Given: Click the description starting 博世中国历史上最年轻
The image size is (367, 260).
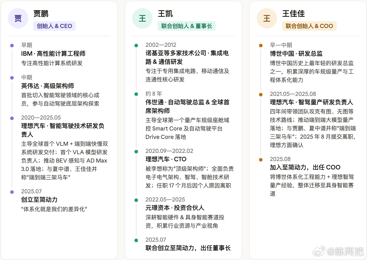Looking at the screenshot, I should pyautogui.click(x=312, y=71).
